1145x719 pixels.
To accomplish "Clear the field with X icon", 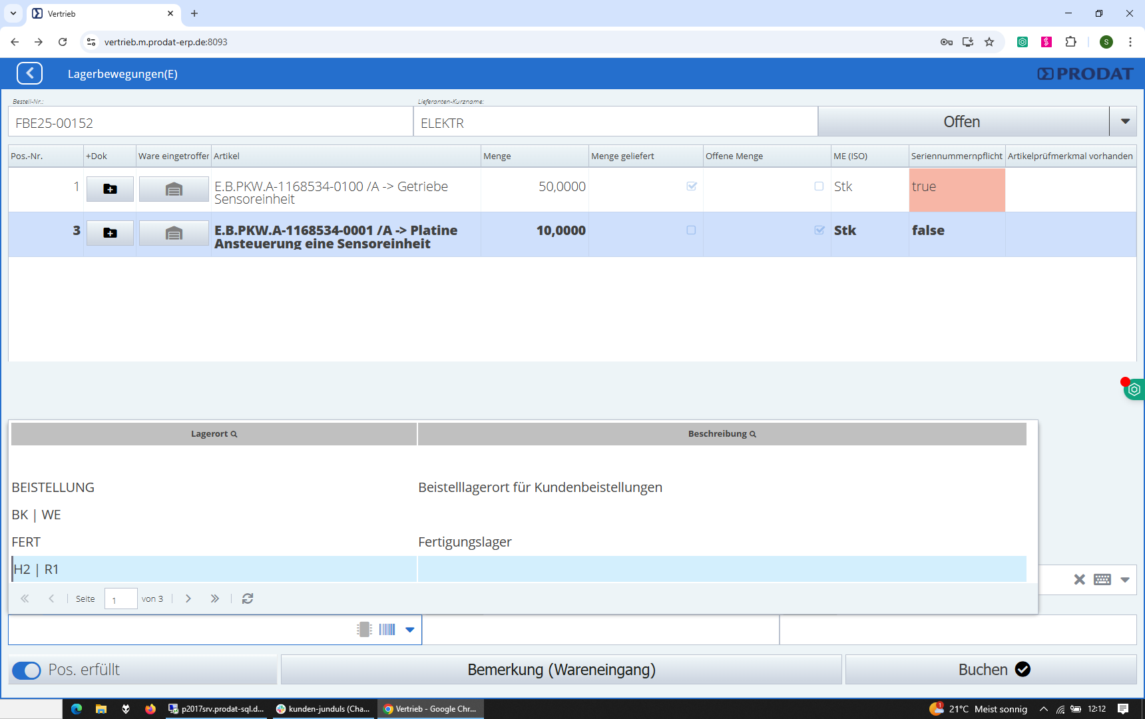I will (1079, 580).
